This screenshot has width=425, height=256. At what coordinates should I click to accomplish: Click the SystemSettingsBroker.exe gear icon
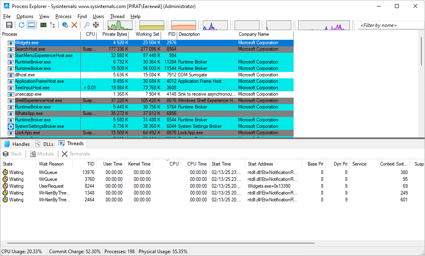coord(10,126)
